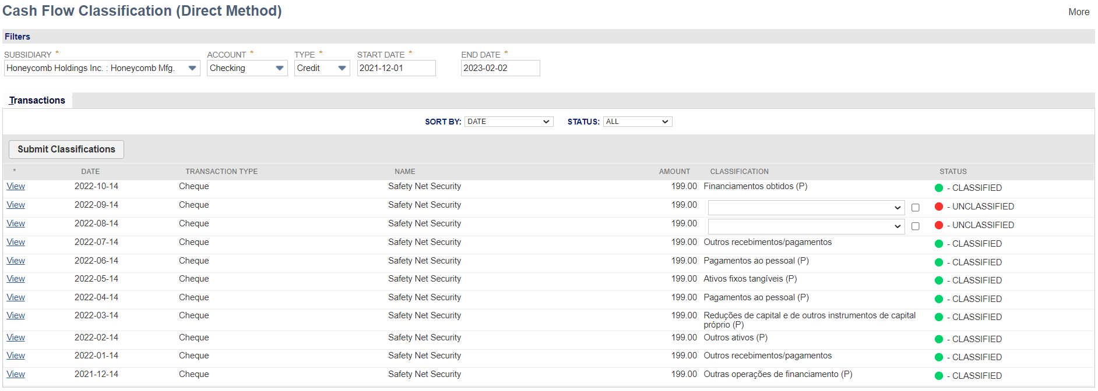Click the End Date field
Image resolution: width=1098 pixels, height=391 pixels.
pos(499,68)
